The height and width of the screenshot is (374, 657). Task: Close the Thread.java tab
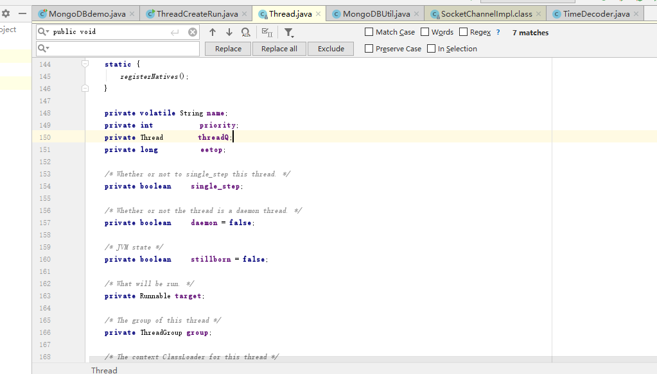click(318, 14)
